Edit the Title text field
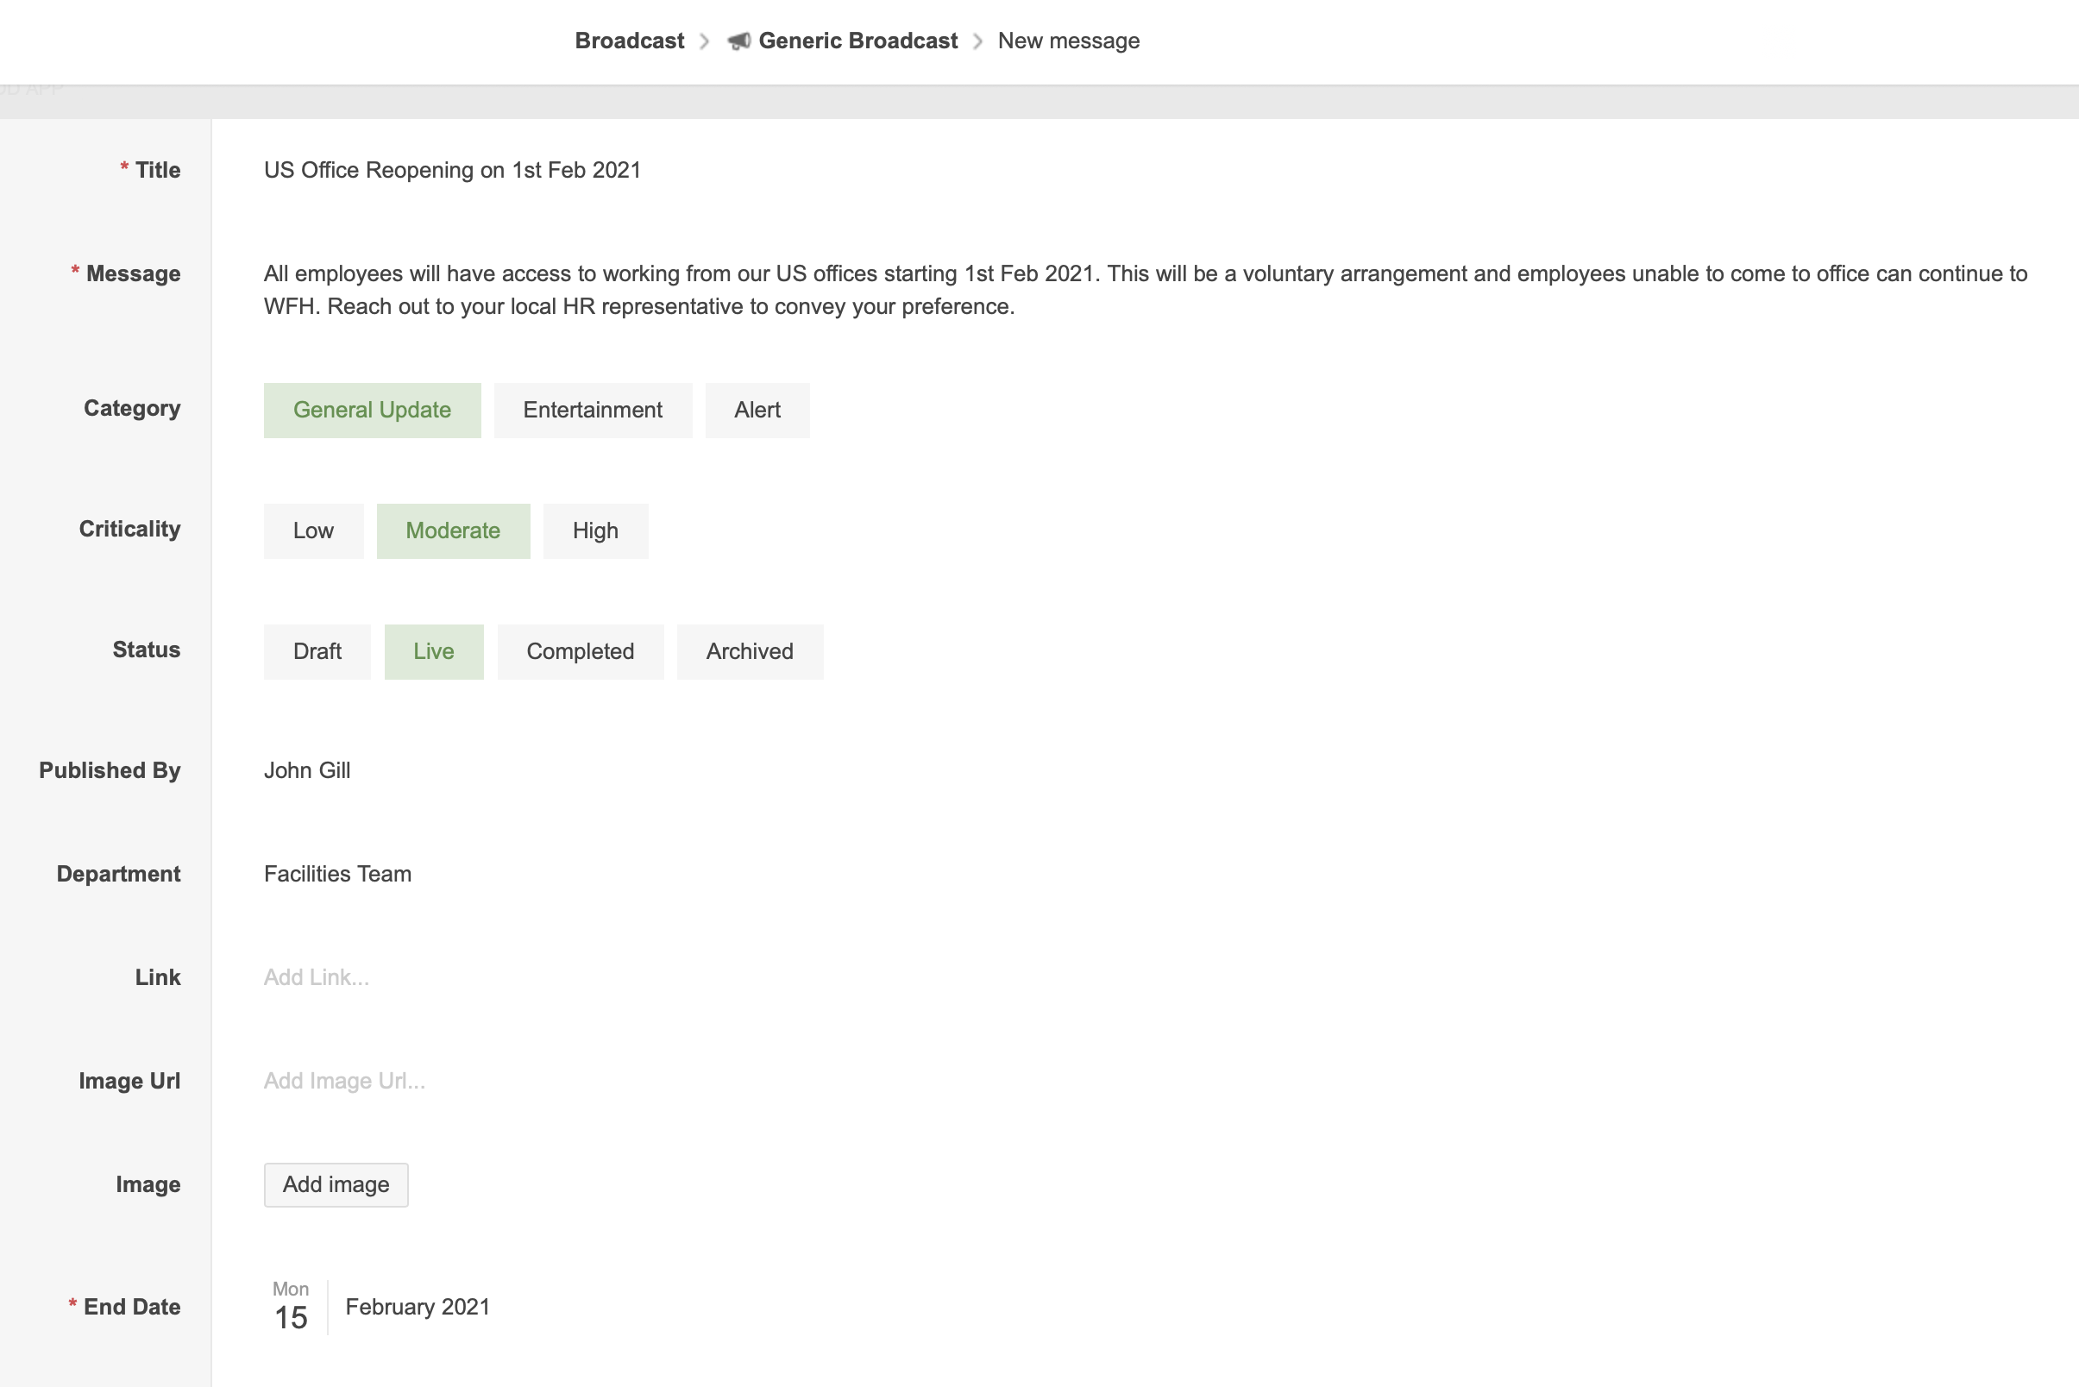 (452, 170)
